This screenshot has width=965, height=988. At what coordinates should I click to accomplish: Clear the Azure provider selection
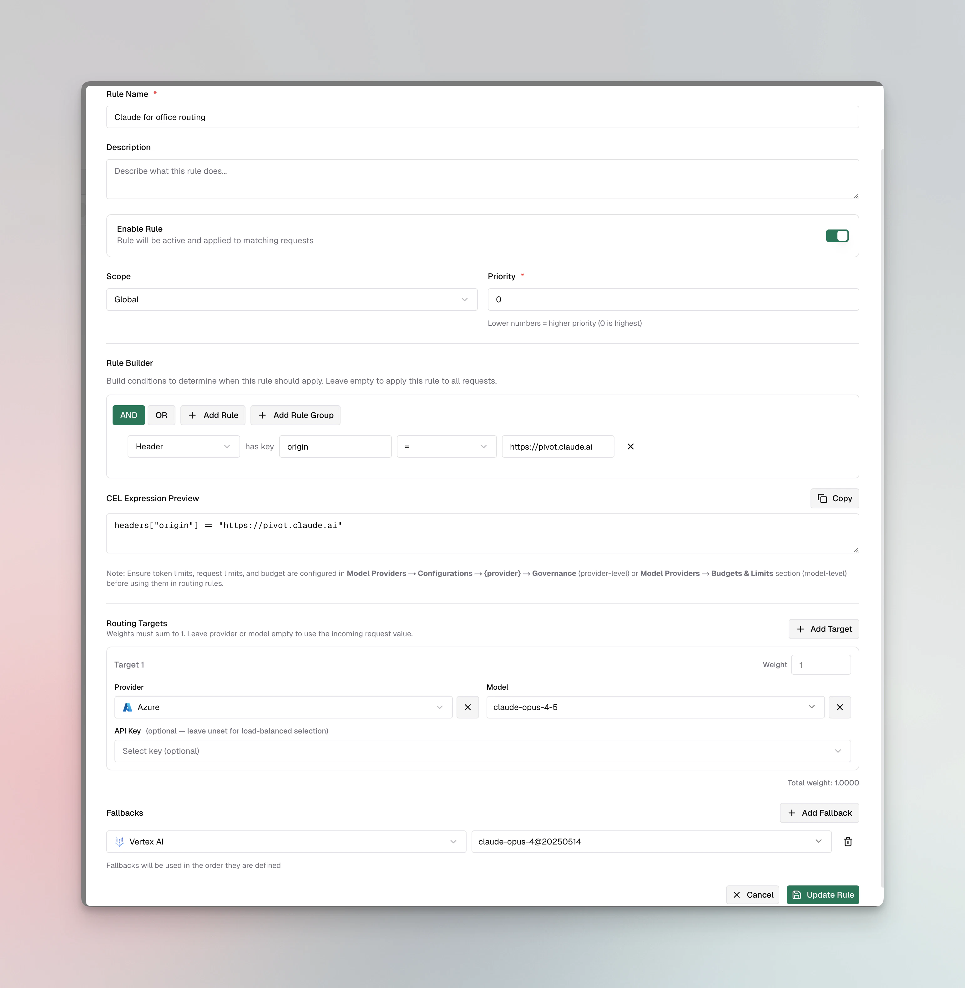[x=467, y=707]
